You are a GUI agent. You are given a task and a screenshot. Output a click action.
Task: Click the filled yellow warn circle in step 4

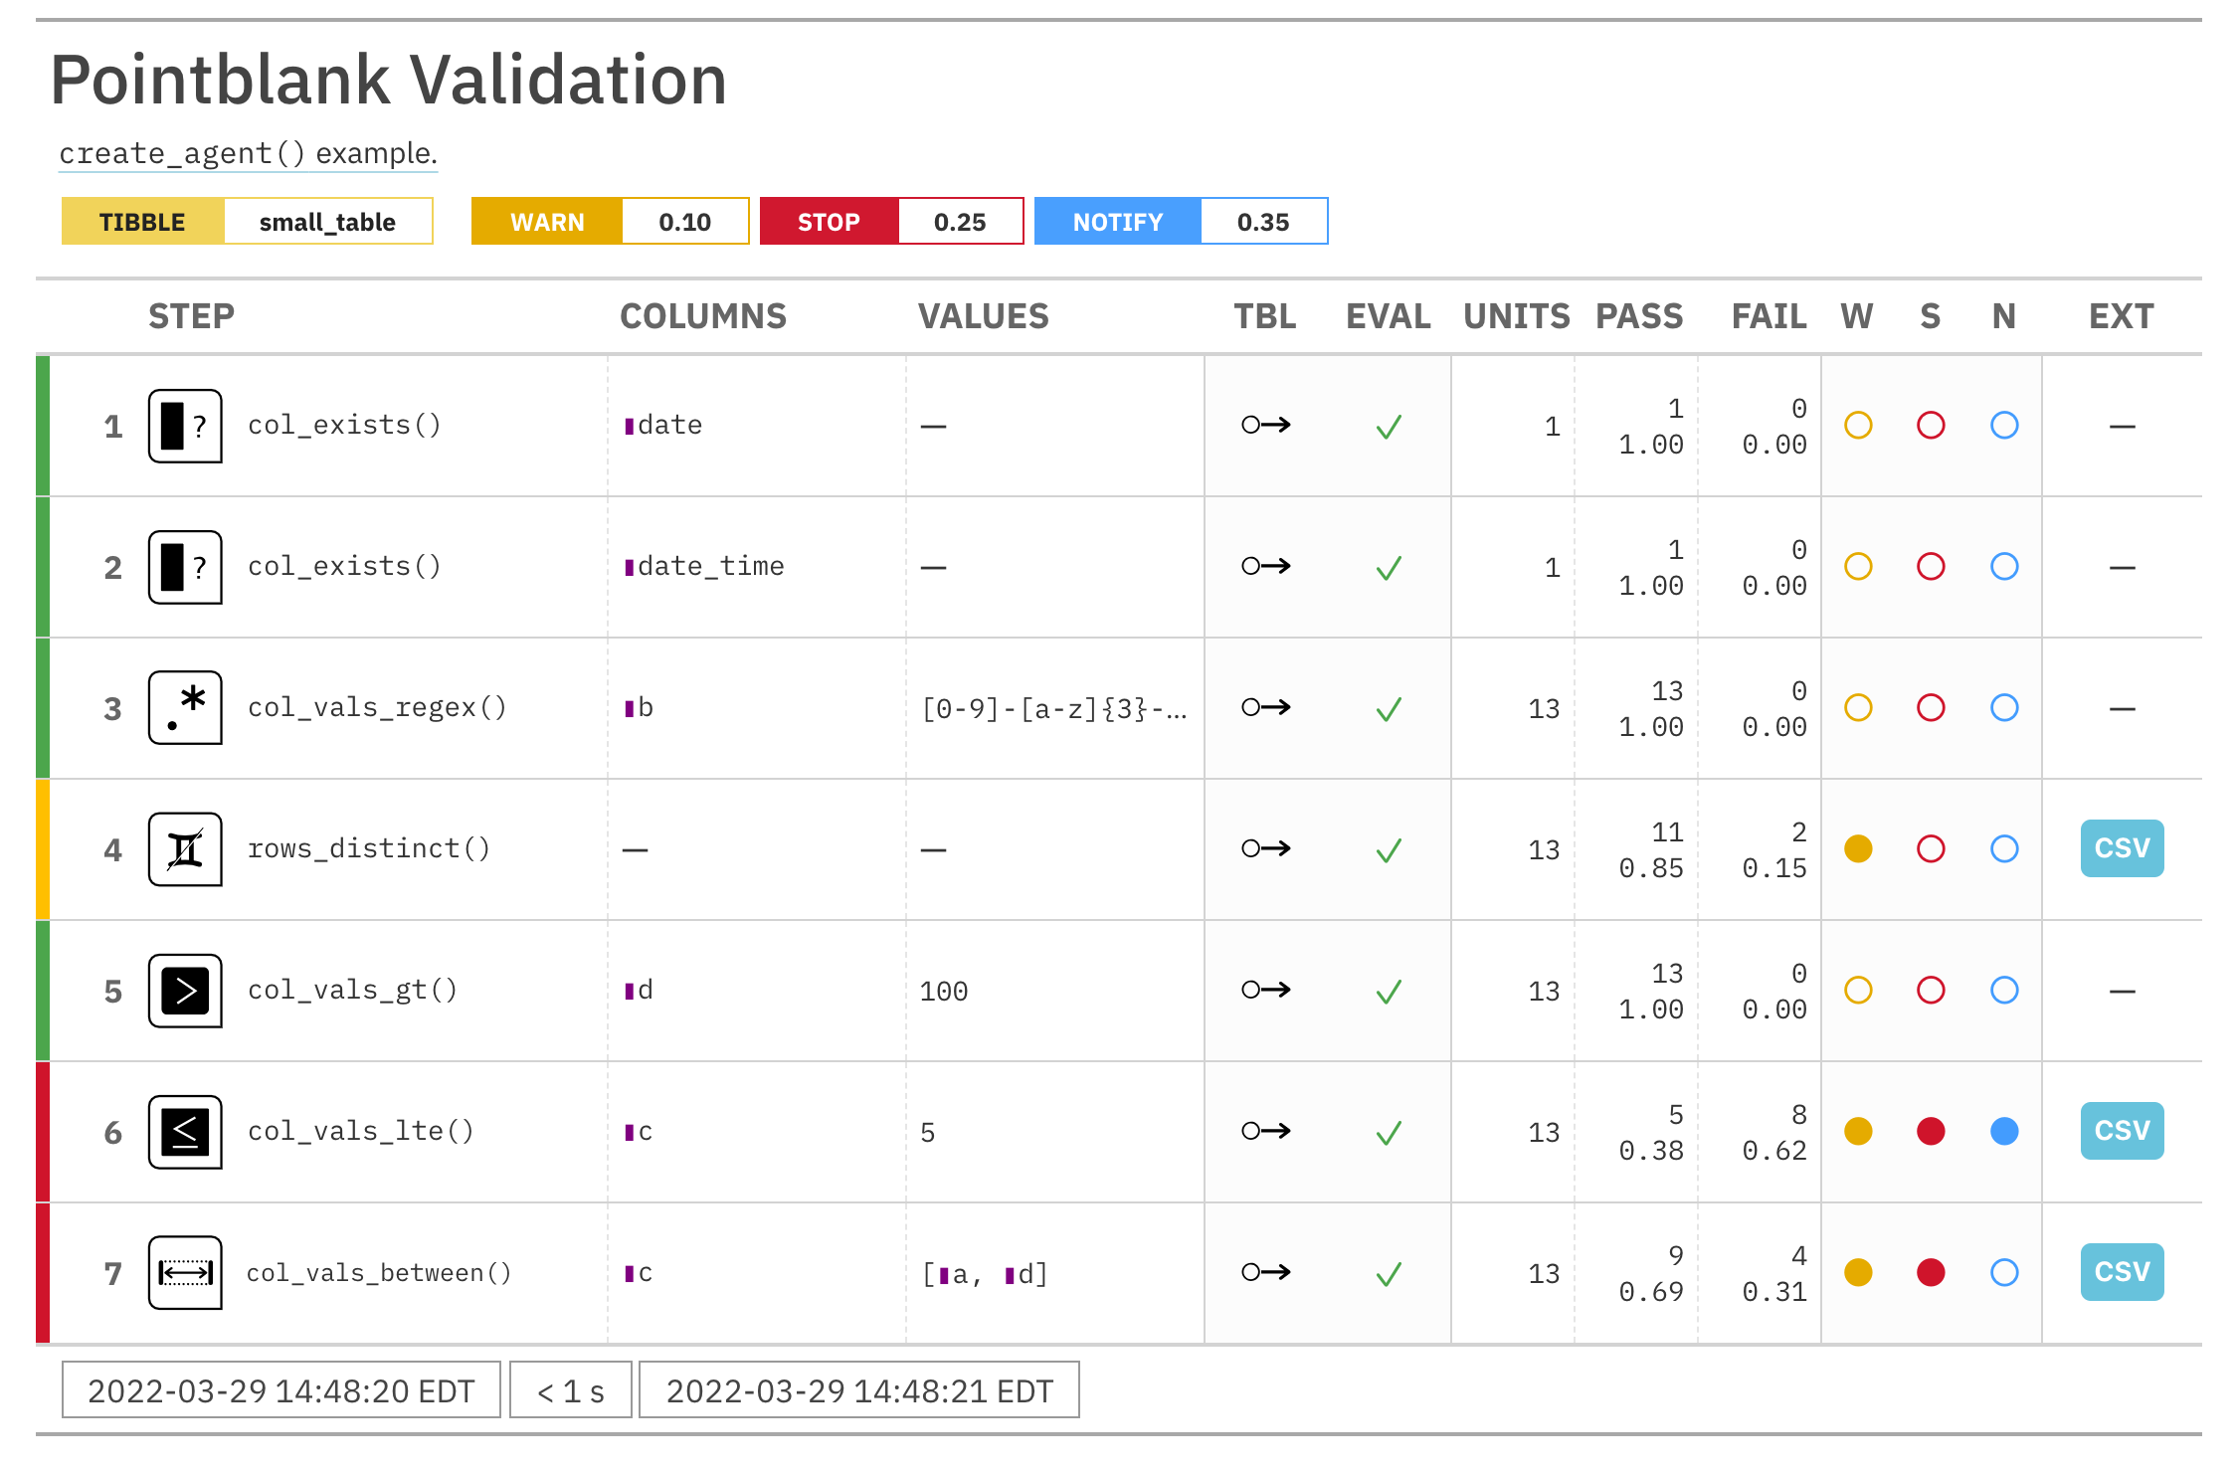click(x=1857, y=849)
